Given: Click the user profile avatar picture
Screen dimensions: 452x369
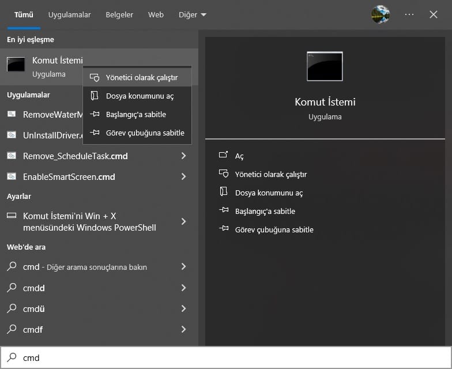Looking at the screenshot, I should point(381,14).
